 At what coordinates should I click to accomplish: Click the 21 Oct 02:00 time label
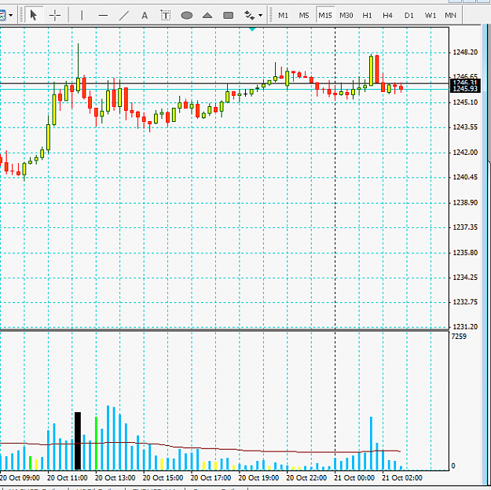pyautogui.click(x=402, y=477)
